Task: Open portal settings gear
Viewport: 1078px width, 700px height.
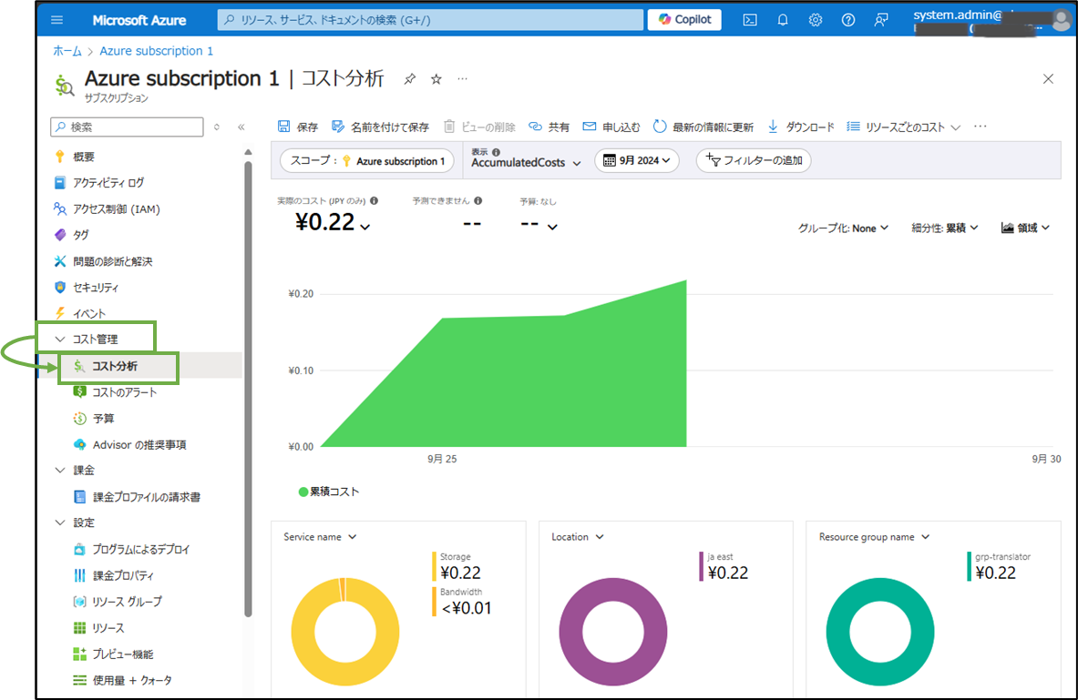Action: pos(816,20)
